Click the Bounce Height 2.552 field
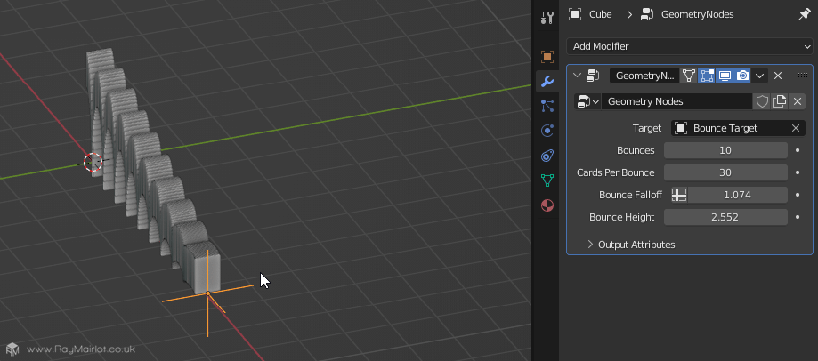The height and width of the screenshot is (361, 818). [x=725, y=217]
